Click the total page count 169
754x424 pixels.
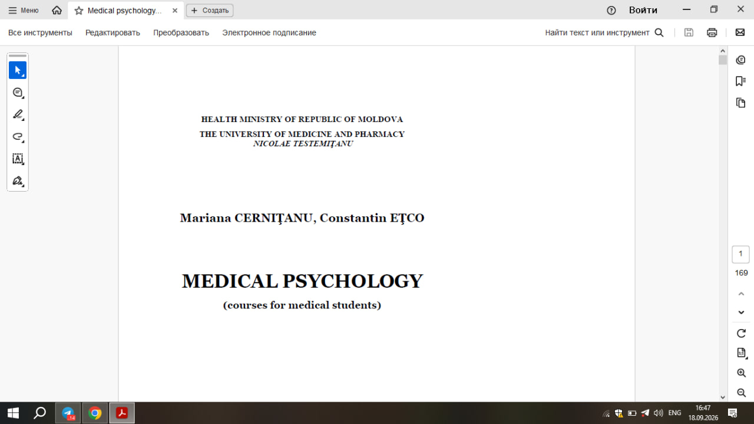pos(741,272)
